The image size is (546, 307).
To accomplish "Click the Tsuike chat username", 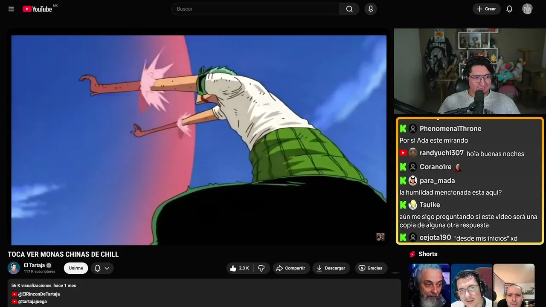I will tap(430, 205).
